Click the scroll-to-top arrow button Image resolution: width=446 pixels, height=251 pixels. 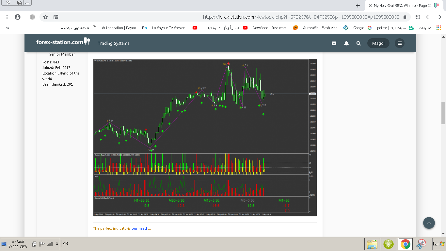pos(429,223)
